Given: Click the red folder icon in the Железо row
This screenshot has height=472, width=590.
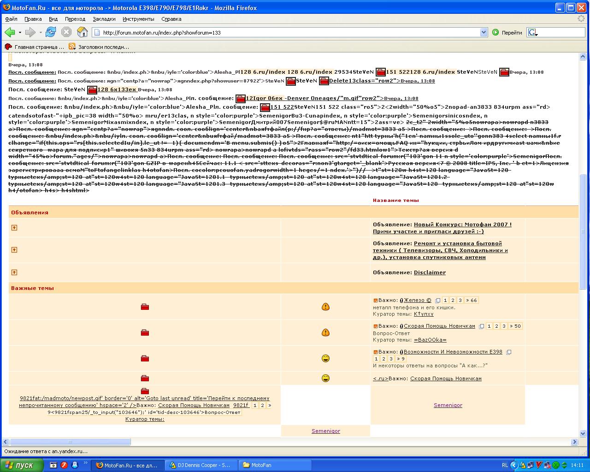Looking at the screenshot, I should point(145,307).
